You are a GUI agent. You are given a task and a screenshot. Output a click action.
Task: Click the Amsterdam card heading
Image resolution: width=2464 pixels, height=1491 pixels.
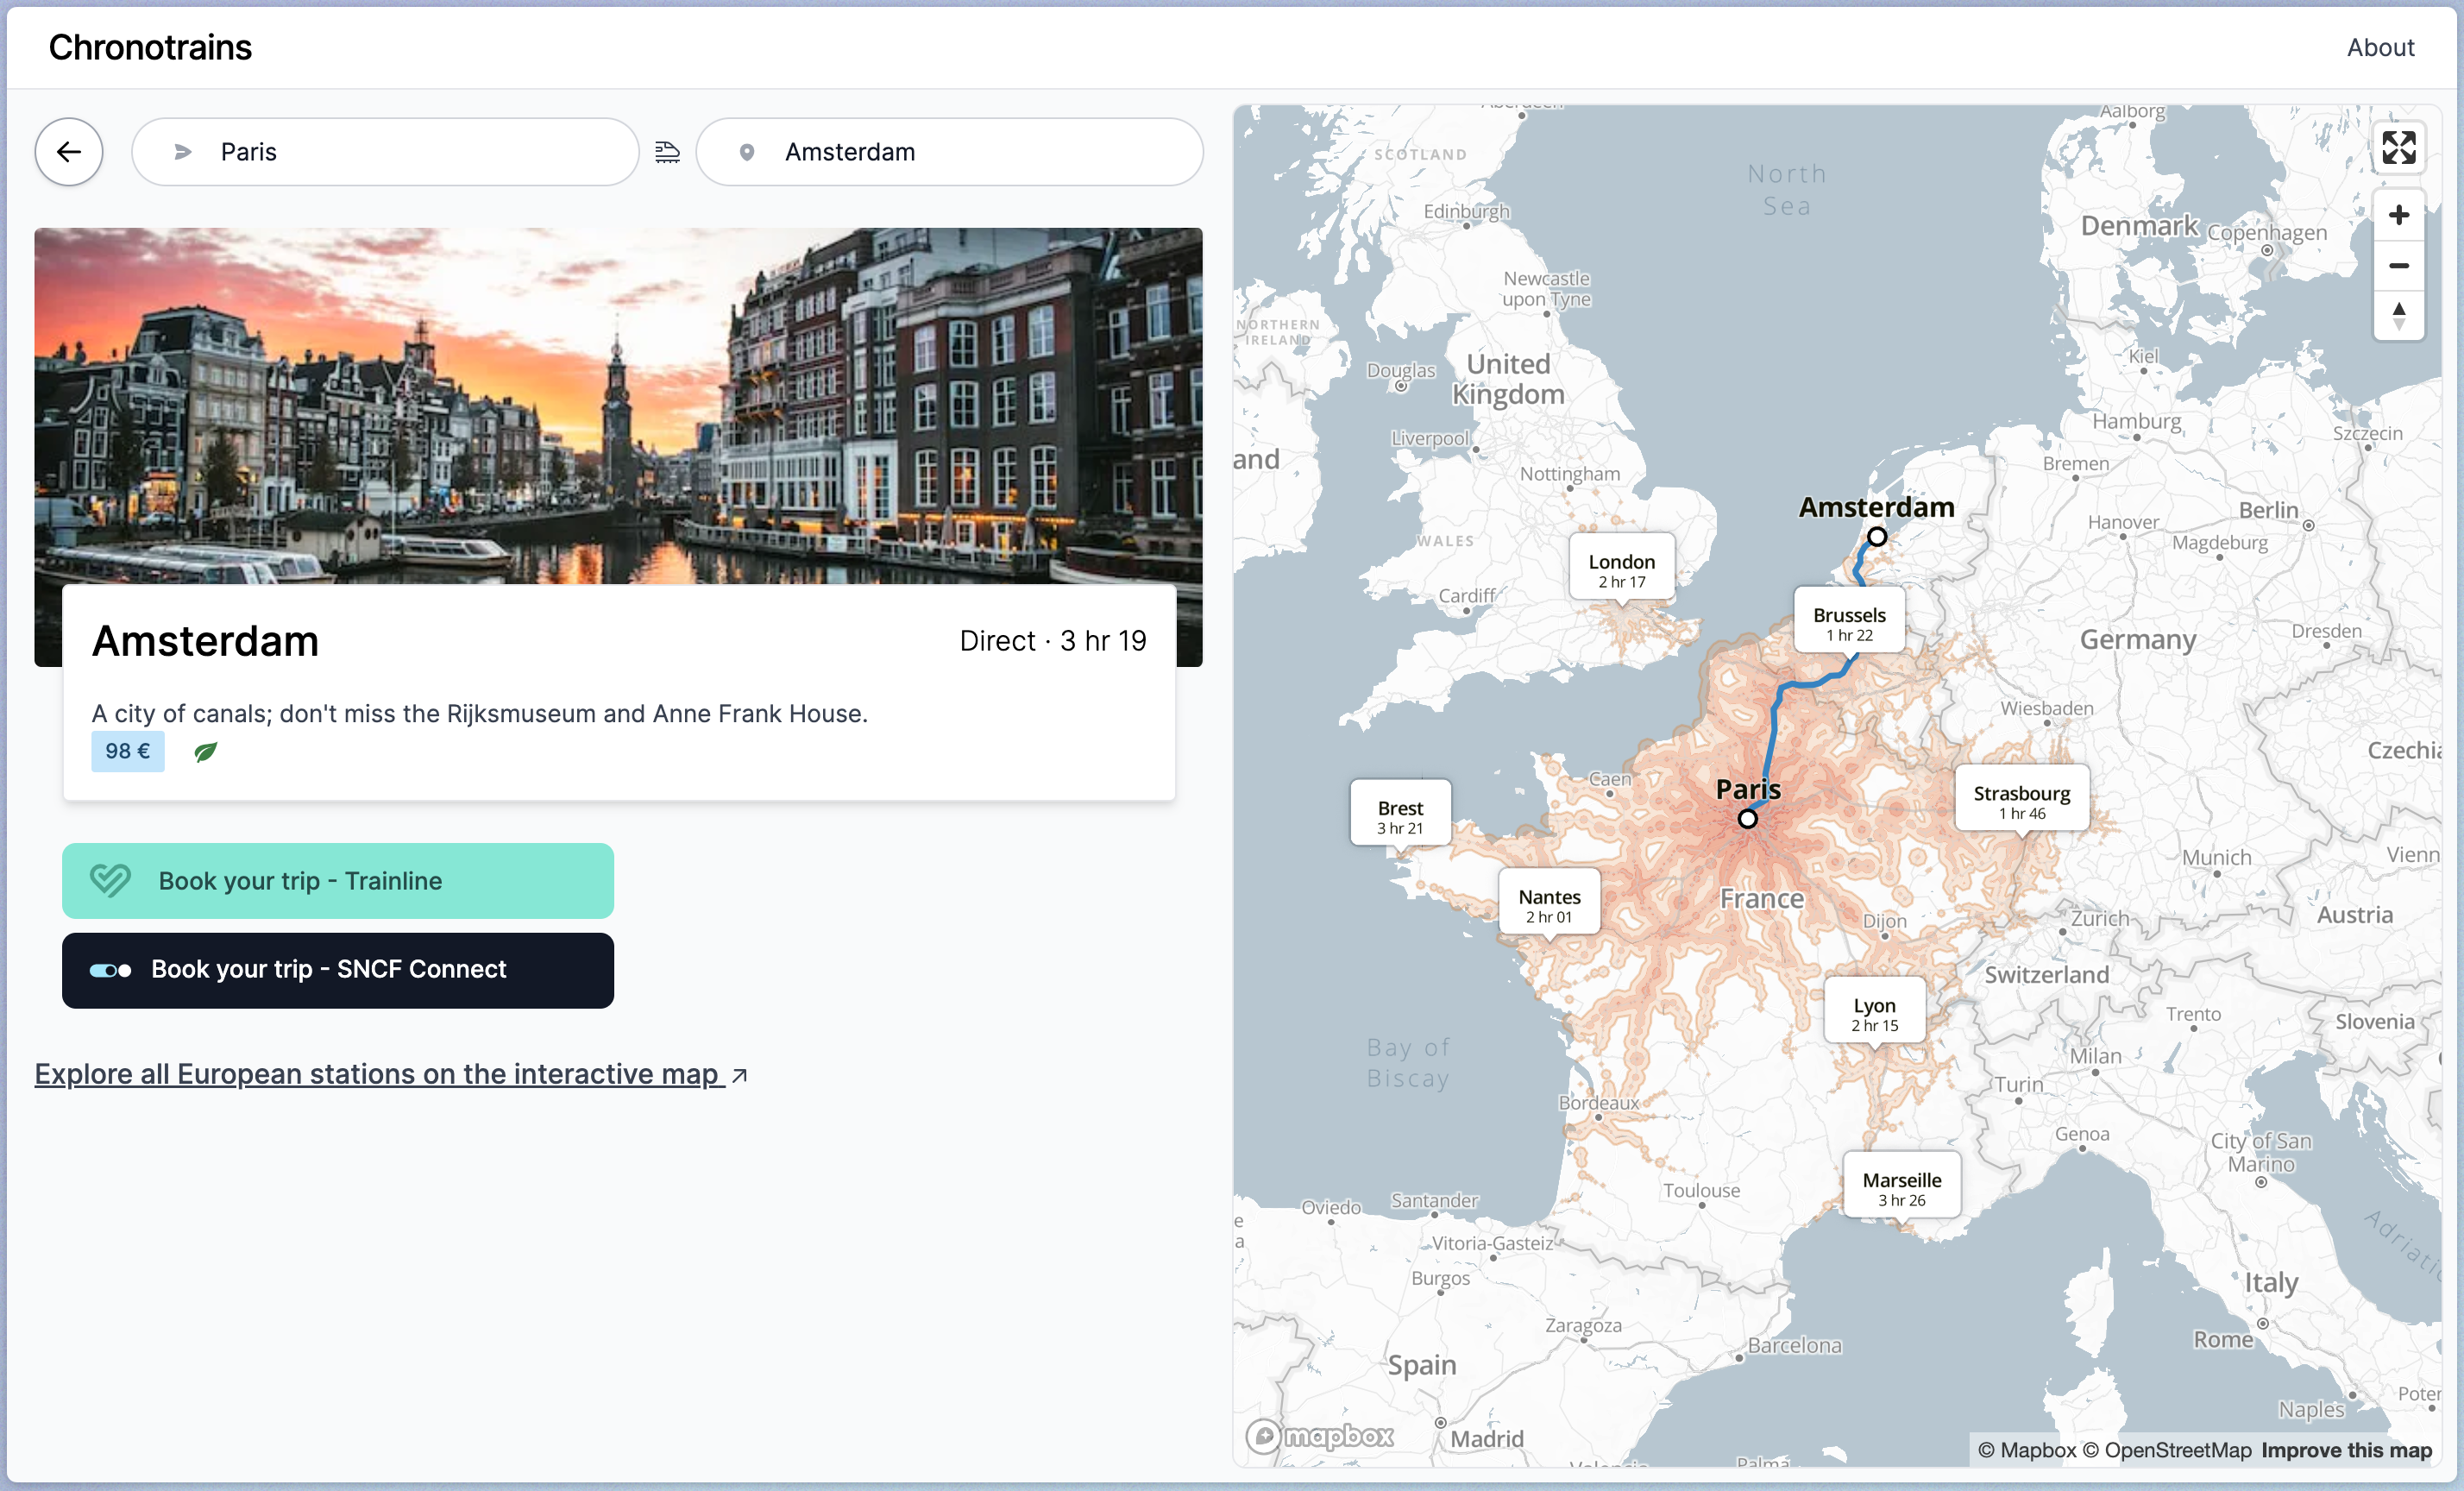[x=205, y=641]
